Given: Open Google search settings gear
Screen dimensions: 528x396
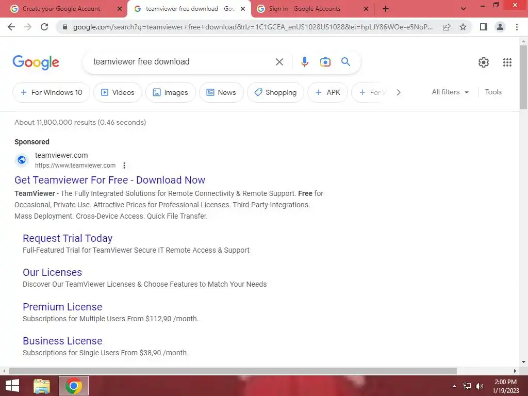Looking at the screenshot, I should 484,62.
